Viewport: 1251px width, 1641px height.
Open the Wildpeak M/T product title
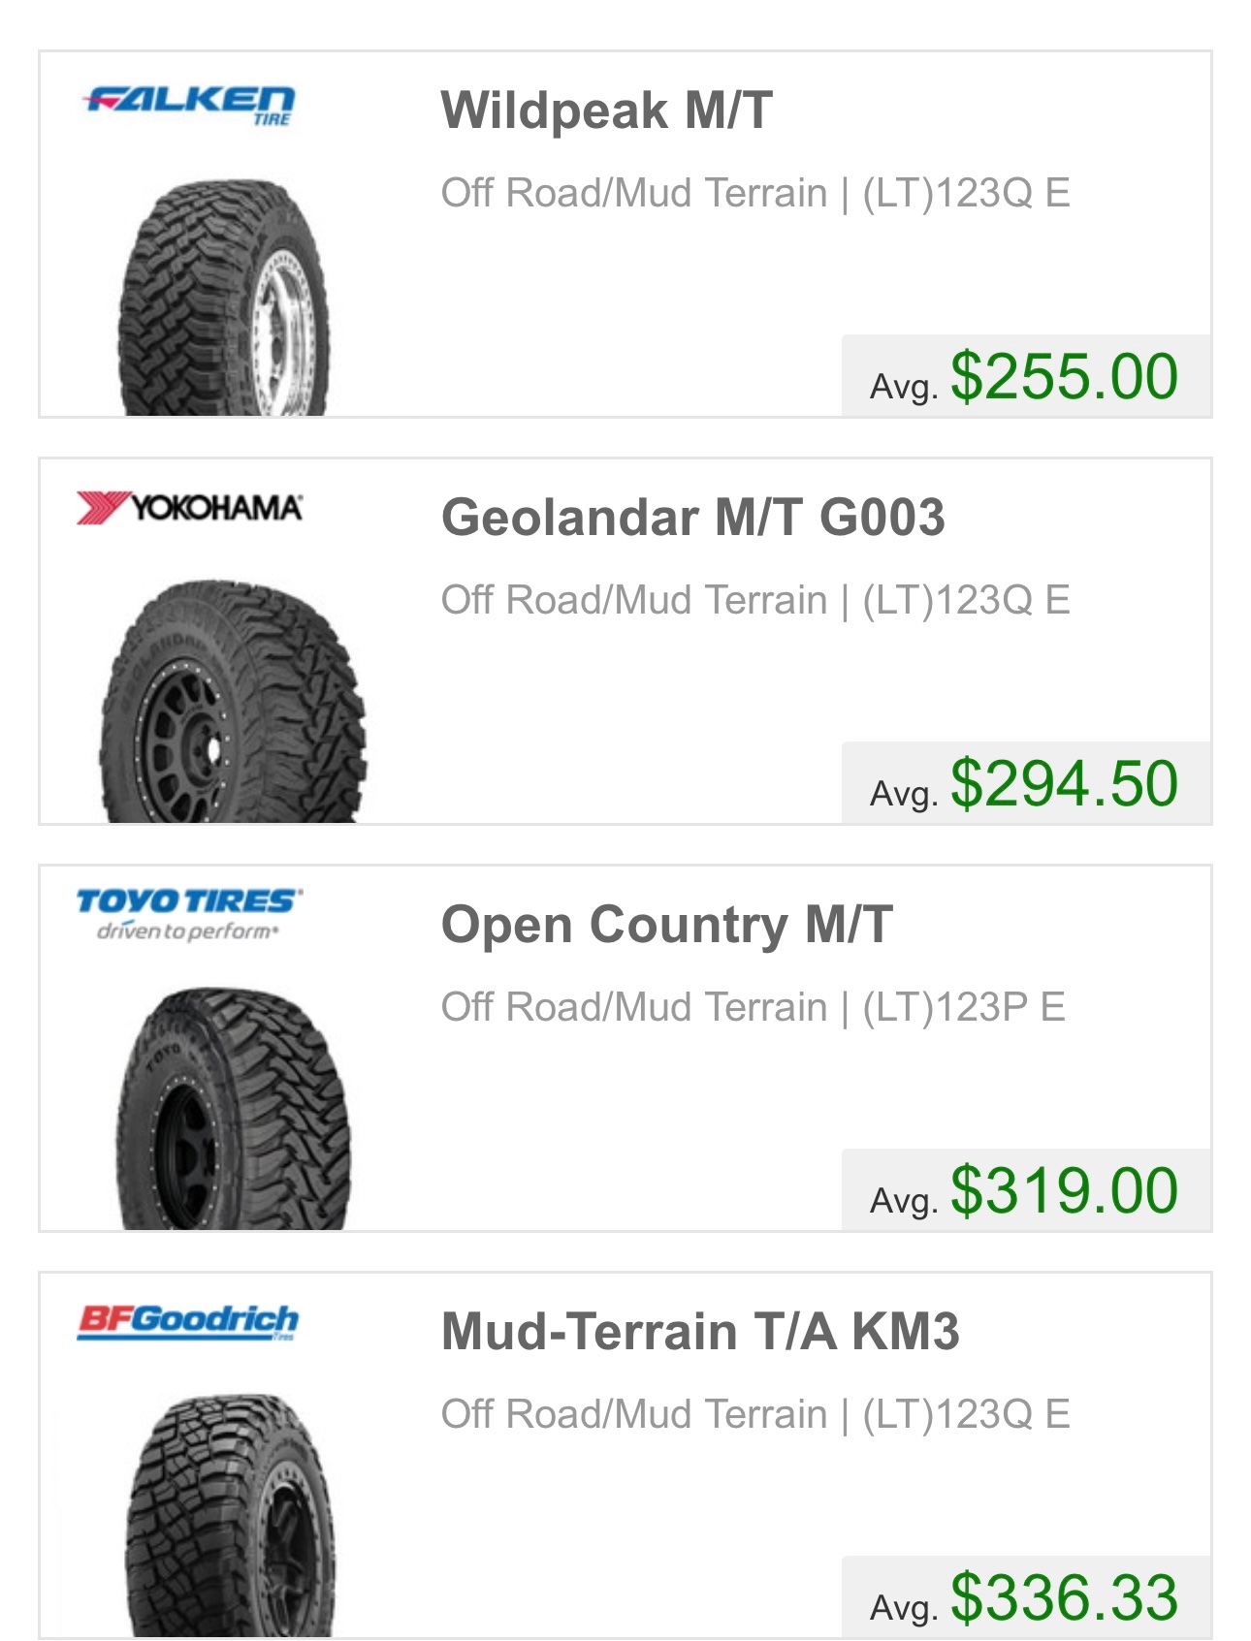(x=606, y=110)
